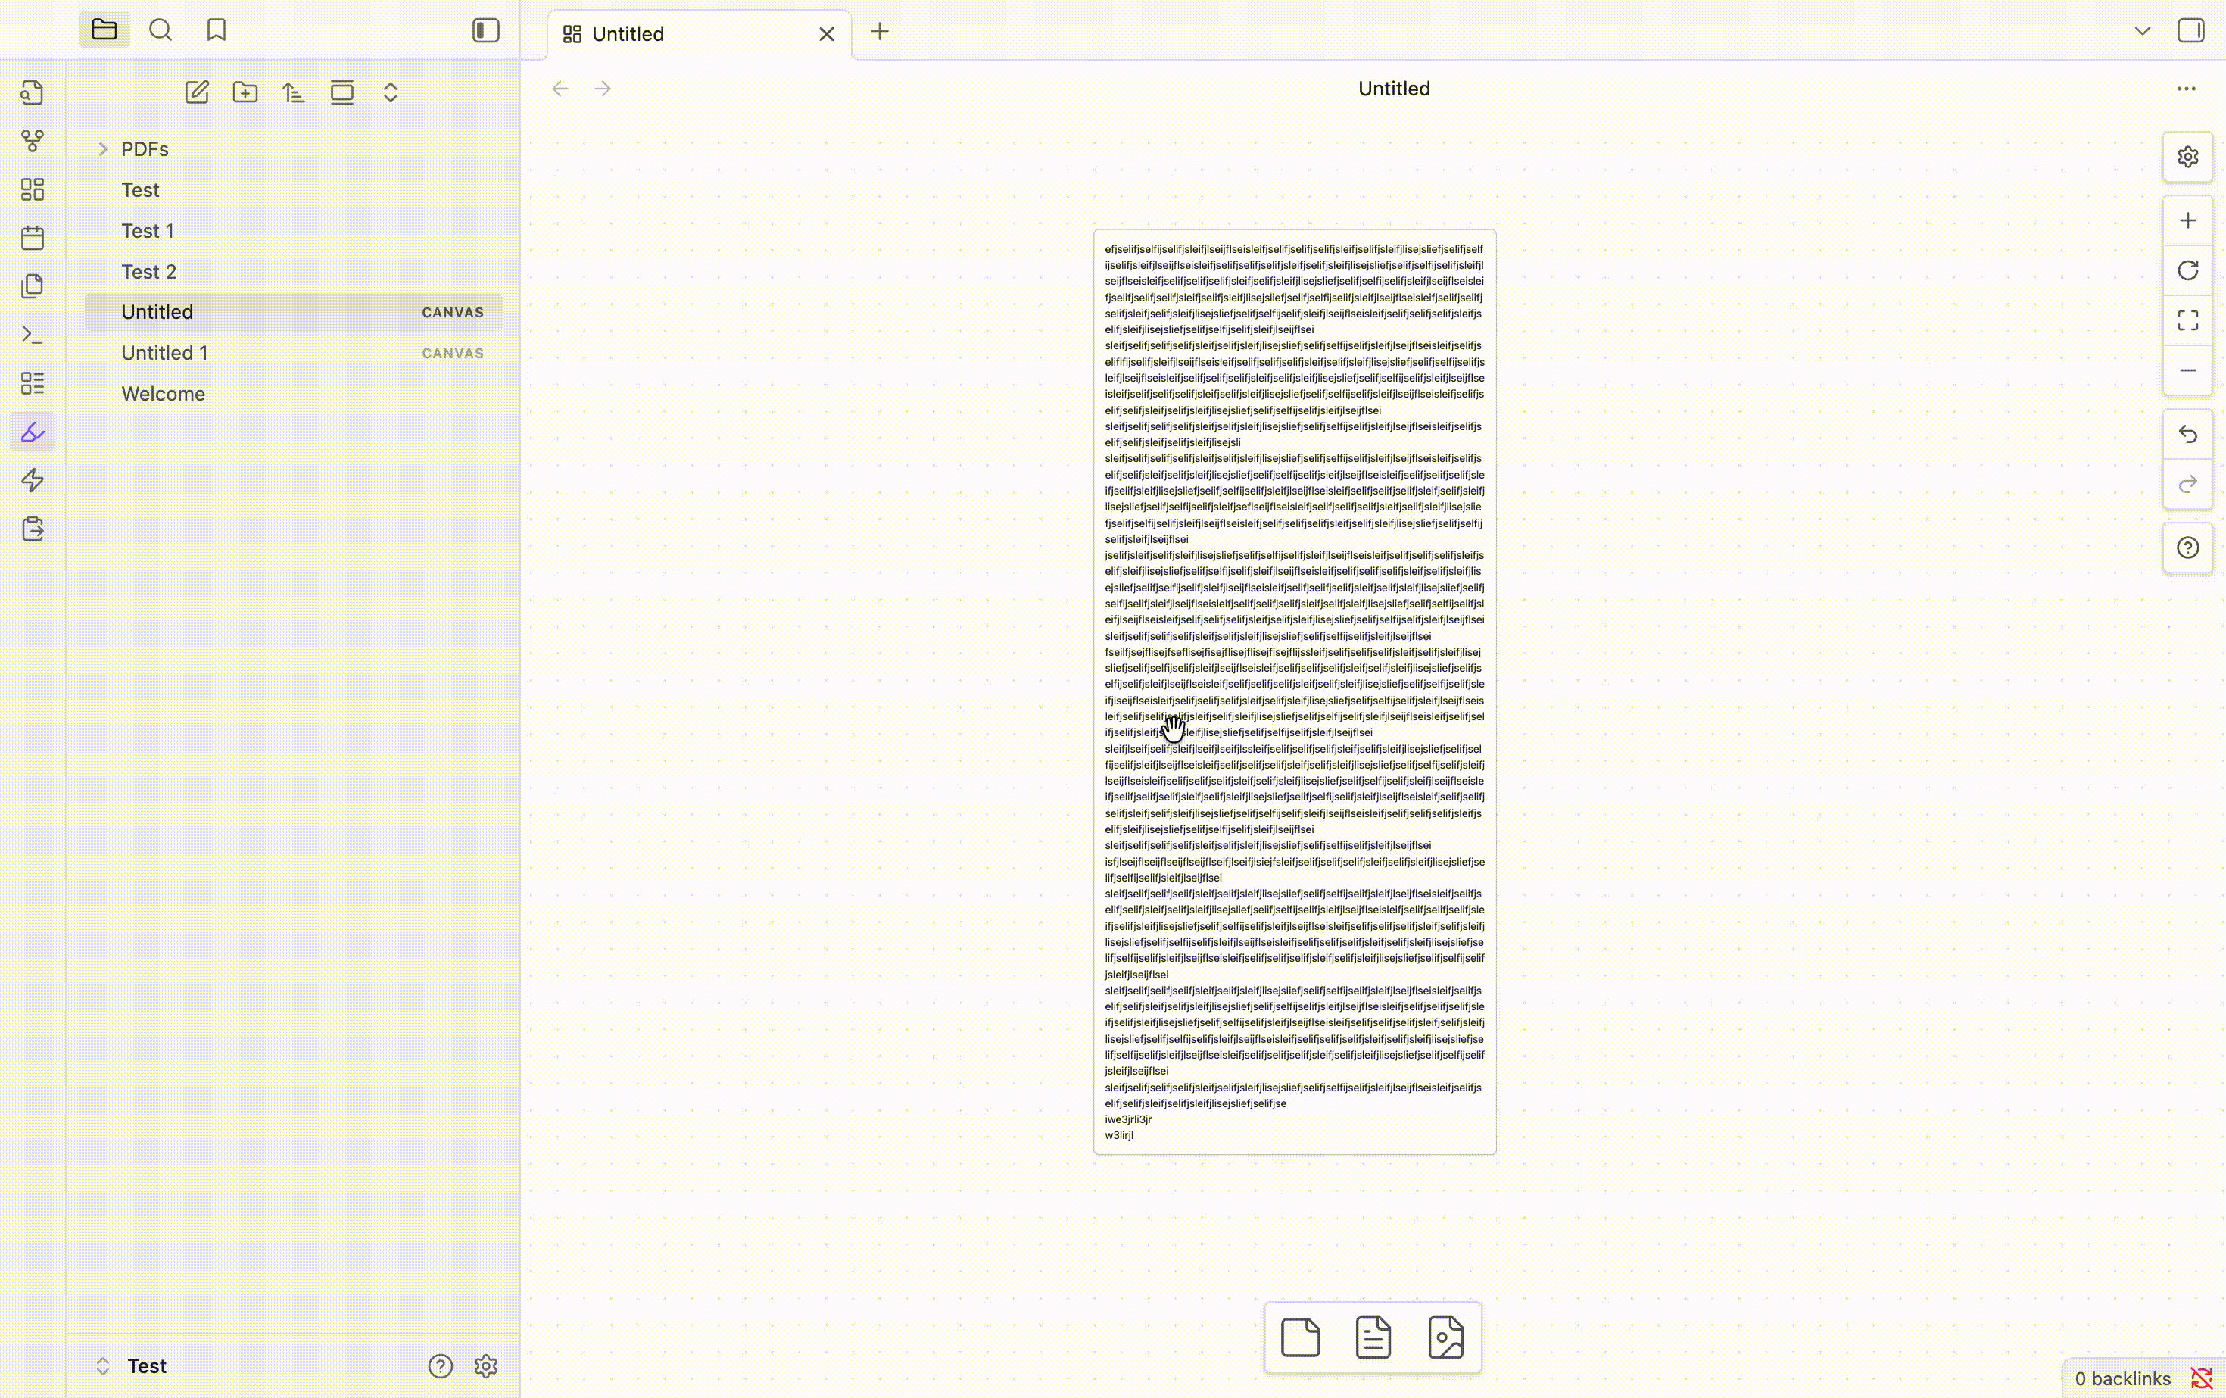Reset canvas zoom with the refresh icon
Screen dimensions: 2226x1398
[2187, 270]
